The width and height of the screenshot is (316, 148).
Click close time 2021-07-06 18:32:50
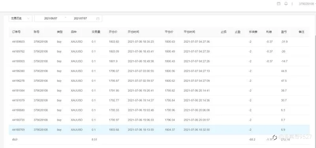(197, 130)
